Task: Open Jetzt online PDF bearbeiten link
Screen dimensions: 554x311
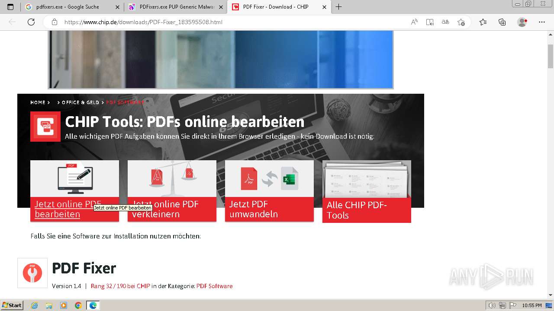Action: [68, 209]
